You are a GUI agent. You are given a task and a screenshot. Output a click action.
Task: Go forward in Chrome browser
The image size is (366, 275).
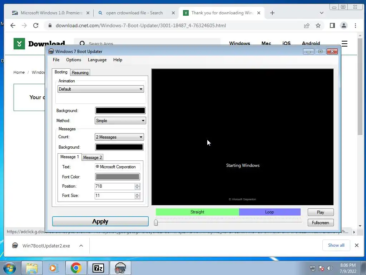click(x=24, y=25)
